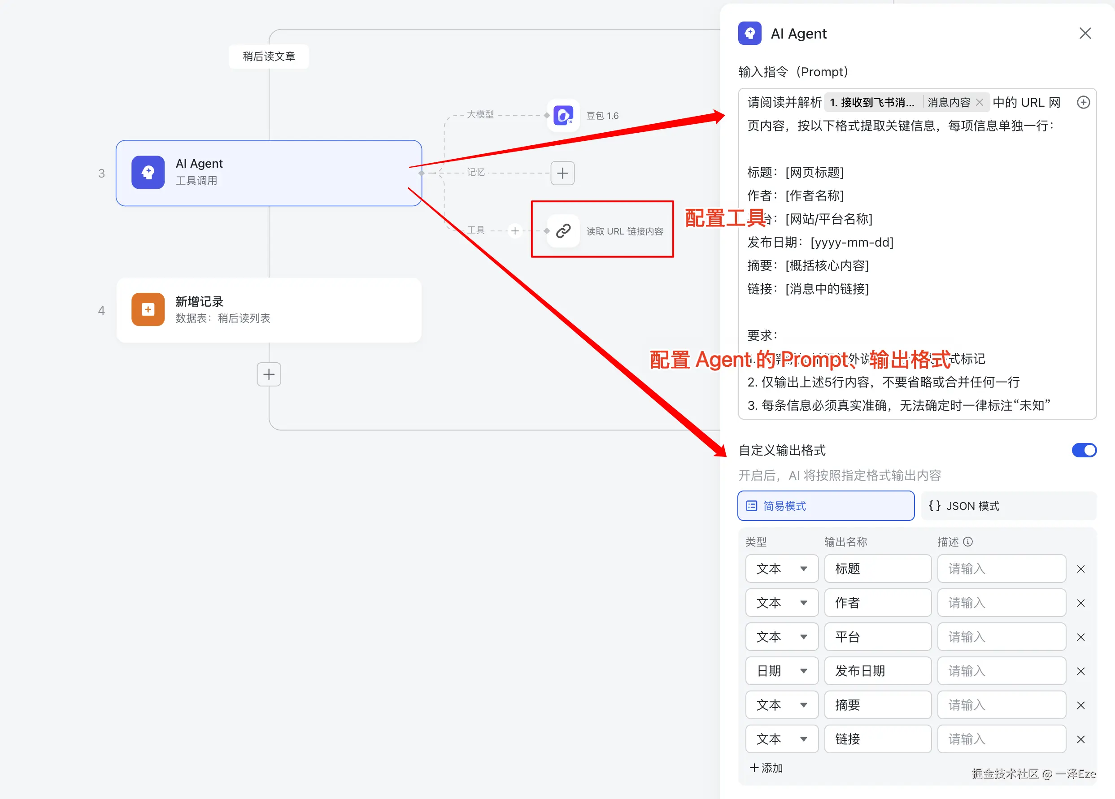Click the description field for 作者 row
Viewport: 1115px width, 799px height.
(1001, 603)
